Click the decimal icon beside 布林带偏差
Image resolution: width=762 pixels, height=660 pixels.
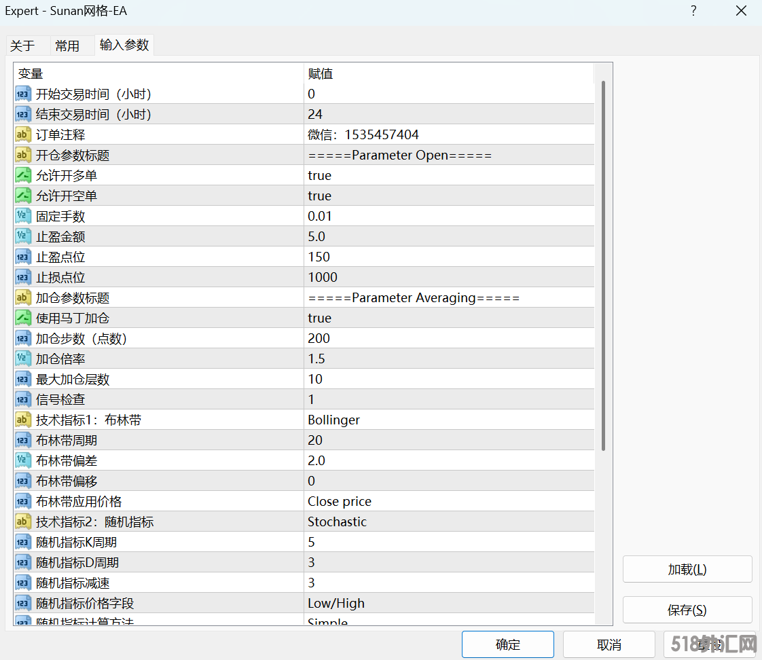22,460
